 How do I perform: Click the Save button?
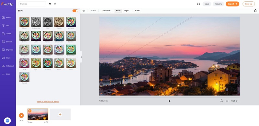coord(207,4)
